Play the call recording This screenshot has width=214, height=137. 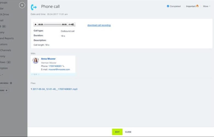(35, 24)
